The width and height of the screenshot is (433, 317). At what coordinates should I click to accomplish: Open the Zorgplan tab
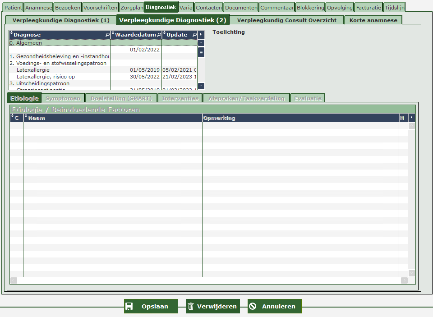tap(132, 8)
